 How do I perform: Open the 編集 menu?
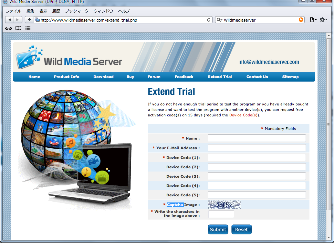click(x=30, y=11)
